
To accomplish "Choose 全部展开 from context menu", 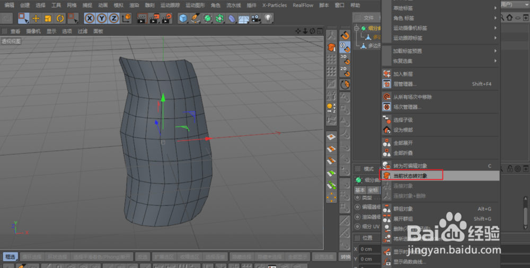I will tap(441, 143).
